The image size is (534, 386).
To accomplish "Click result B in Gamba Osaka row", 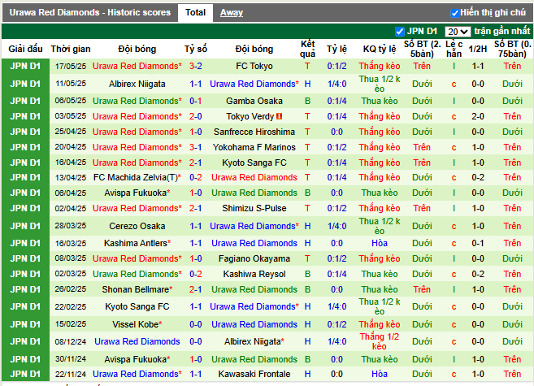I will tap(307, 101).
